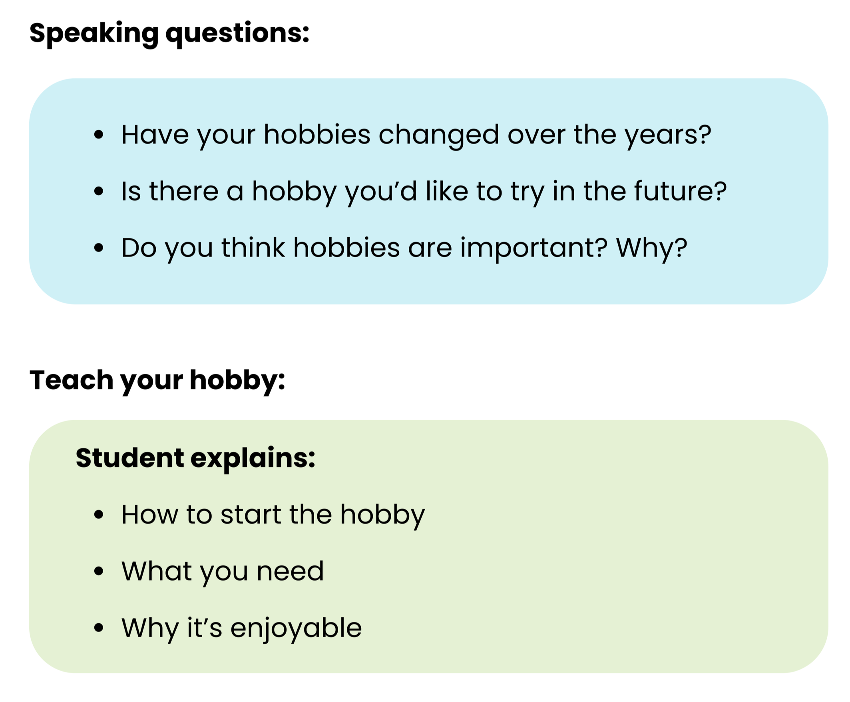Click the 'Teach your hobby:' heading
Screen dimensions: 850x702
pos(157,381)
